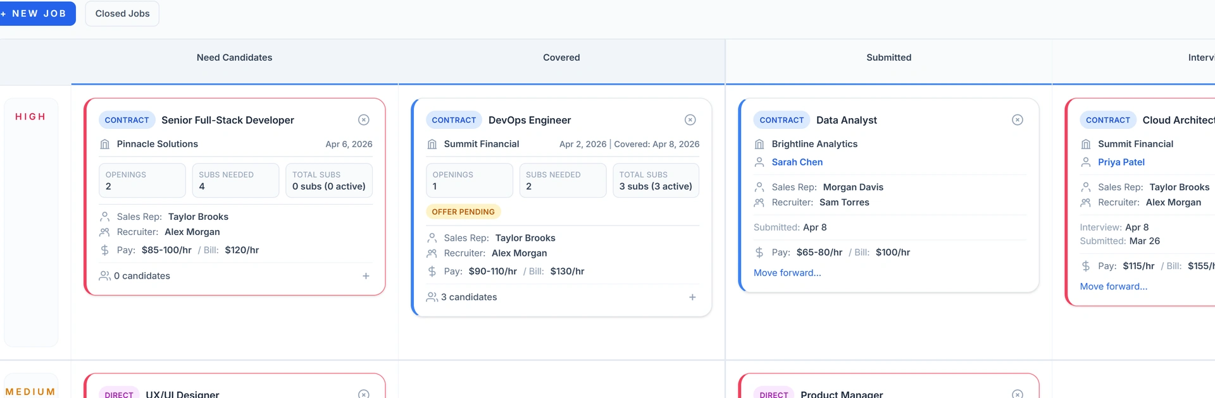Open Sarah Chen candidate link
Screen dimensions: 1215x398
click(x=797, y=162)
